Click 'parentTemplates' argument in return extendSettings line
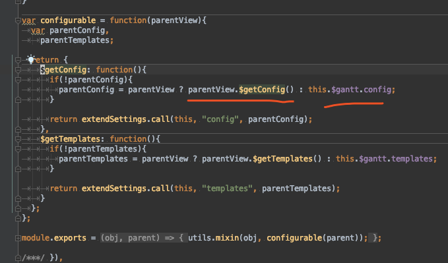 296,189
